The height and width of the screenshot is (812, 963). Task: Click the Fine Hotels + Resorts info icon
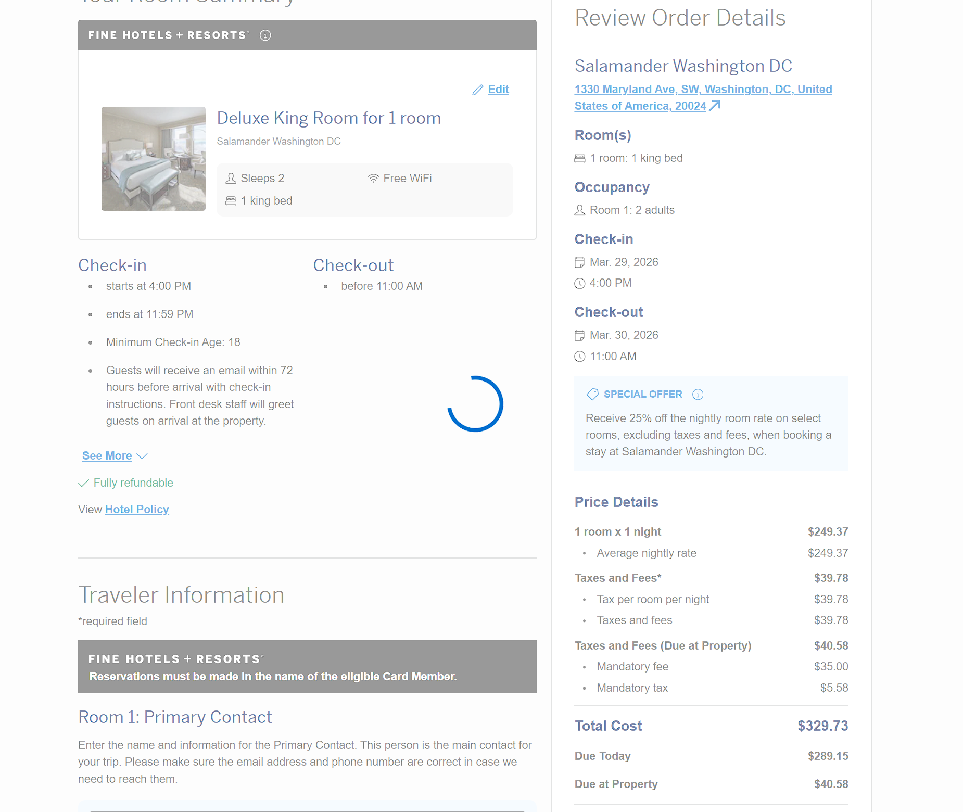(x=265, y=35)
